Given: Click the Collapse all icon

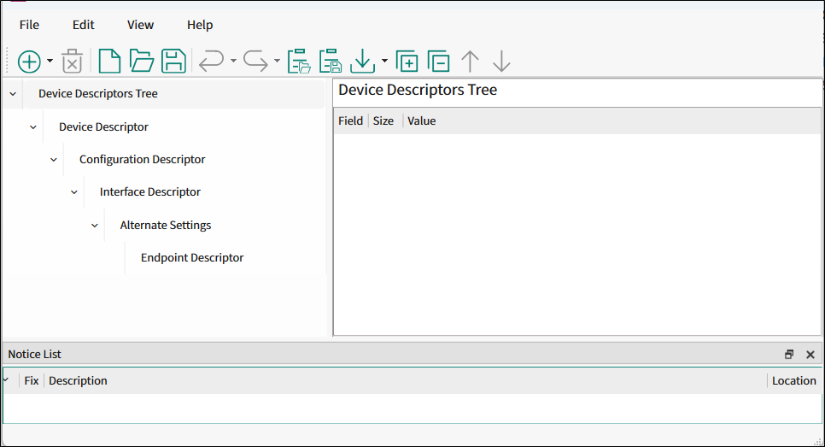Looking at the screenshot, I should pos(438,61).
